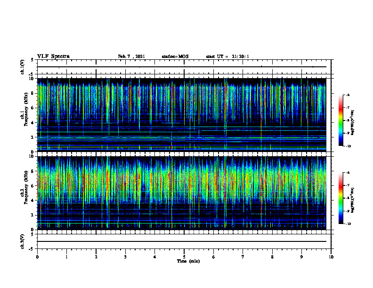Screen dimensions: 373x288
Task: Click the ch.2 spectrogram color scale bar
Action: point(341,198)
